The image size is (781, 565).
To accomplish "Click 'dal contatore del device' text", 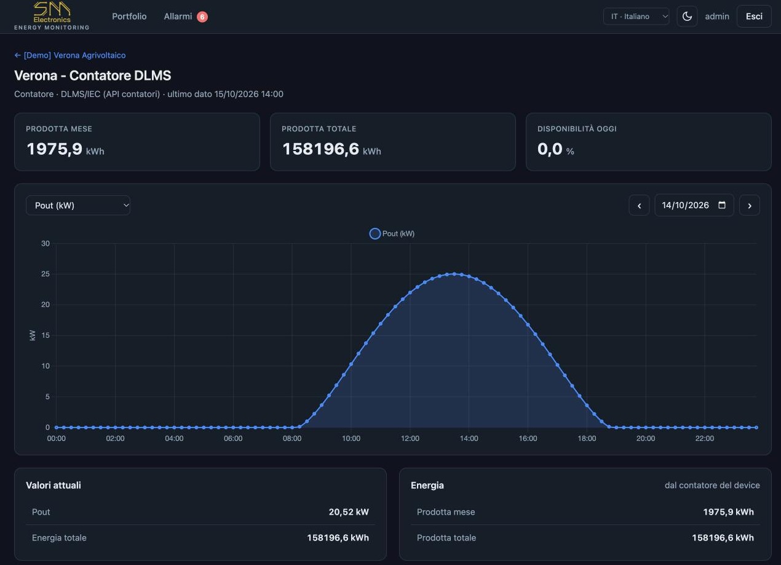I will click(x=712, y=485).
